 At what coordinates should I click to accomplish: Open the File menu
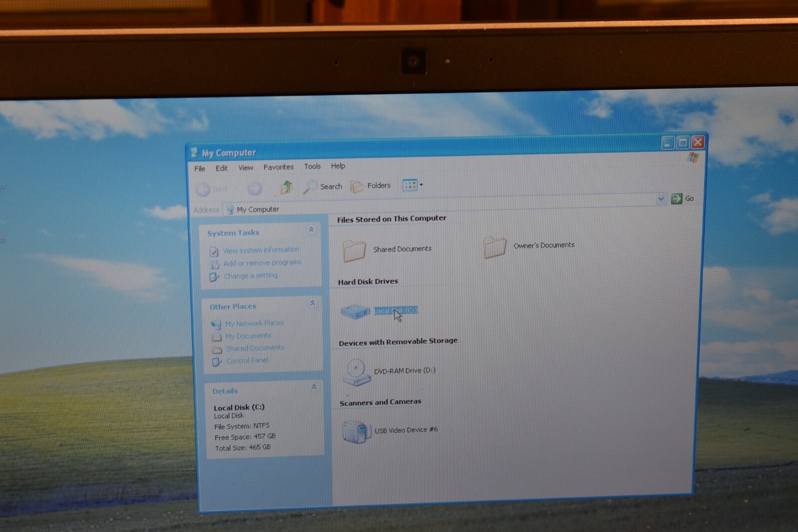click(x=200, y=169)
